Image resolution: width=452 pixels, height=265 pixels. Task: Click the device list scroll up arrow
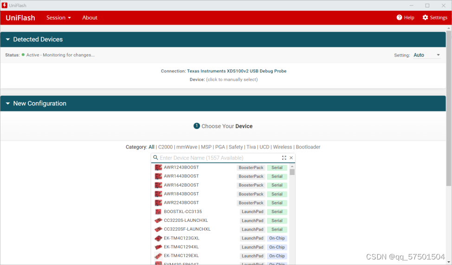pyautogui.click(x=292, y=167)
